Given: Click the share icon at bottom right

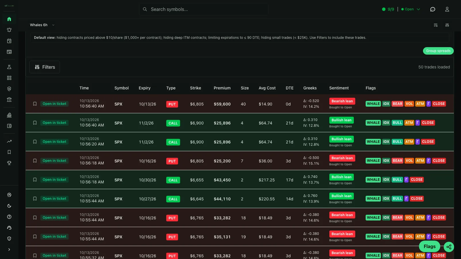Looking at the screenshot, I should [449, 247].
